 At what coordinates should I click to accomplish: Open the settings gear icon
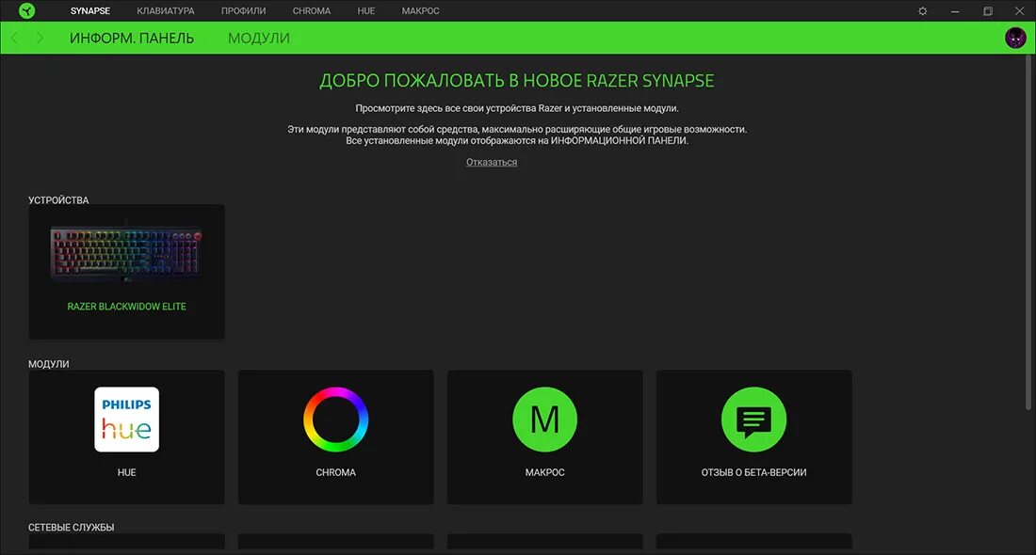pyautogui.click(x=922, y=11)
